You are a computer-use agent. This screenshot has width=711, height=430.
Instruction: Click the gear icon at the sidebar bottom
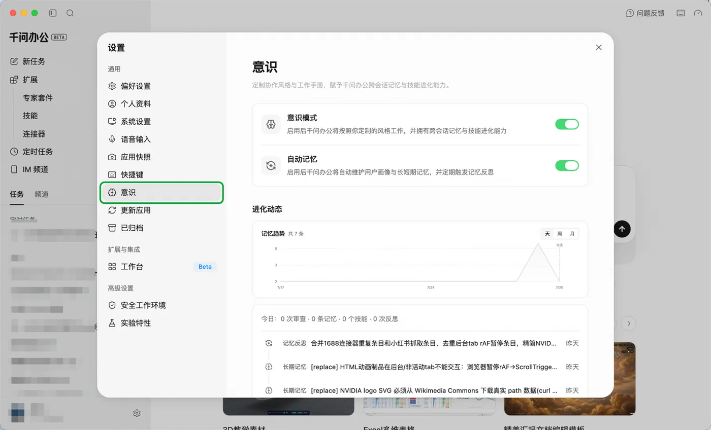(x=137, y=413)
